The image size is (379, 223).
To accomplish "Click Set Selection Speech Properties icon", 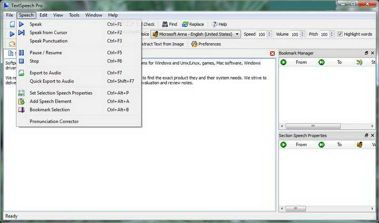I will 21,93.
